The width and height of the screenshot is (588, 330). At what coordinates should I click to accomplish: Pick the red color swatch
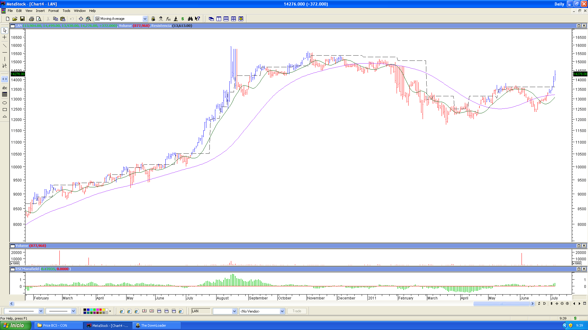[100, 310]
